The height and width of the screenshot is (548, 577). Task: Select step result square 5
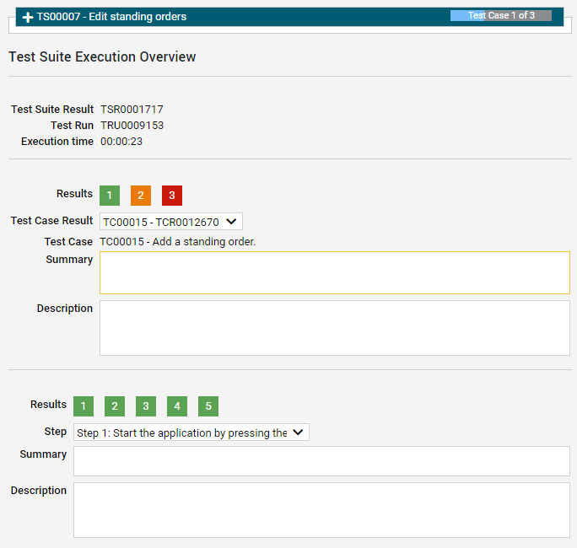[x=208, y=406]
